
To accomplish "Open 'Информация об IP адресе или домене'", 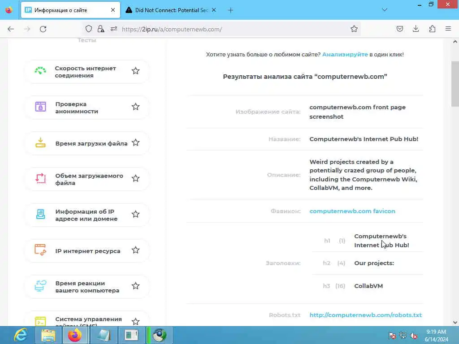I will 87,215.
